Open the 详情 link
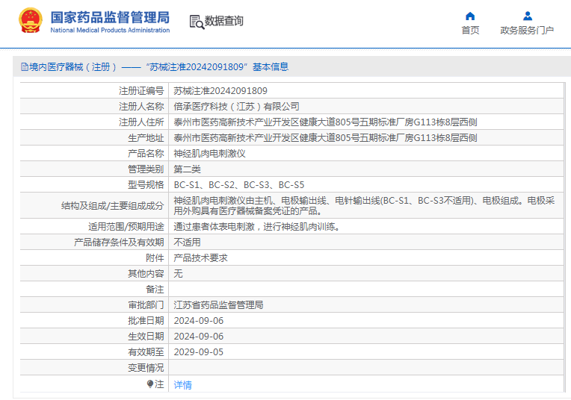The height and width of the screenshot is (400, 571). 183,385
